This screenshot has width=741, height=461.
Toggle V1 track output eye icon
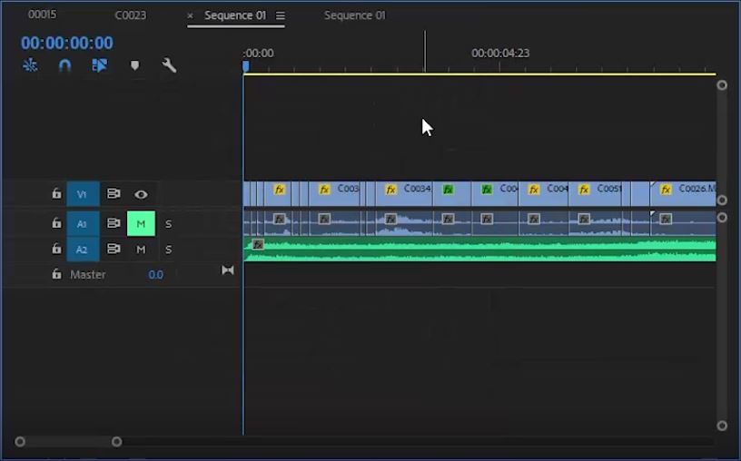tap(141, 194)
